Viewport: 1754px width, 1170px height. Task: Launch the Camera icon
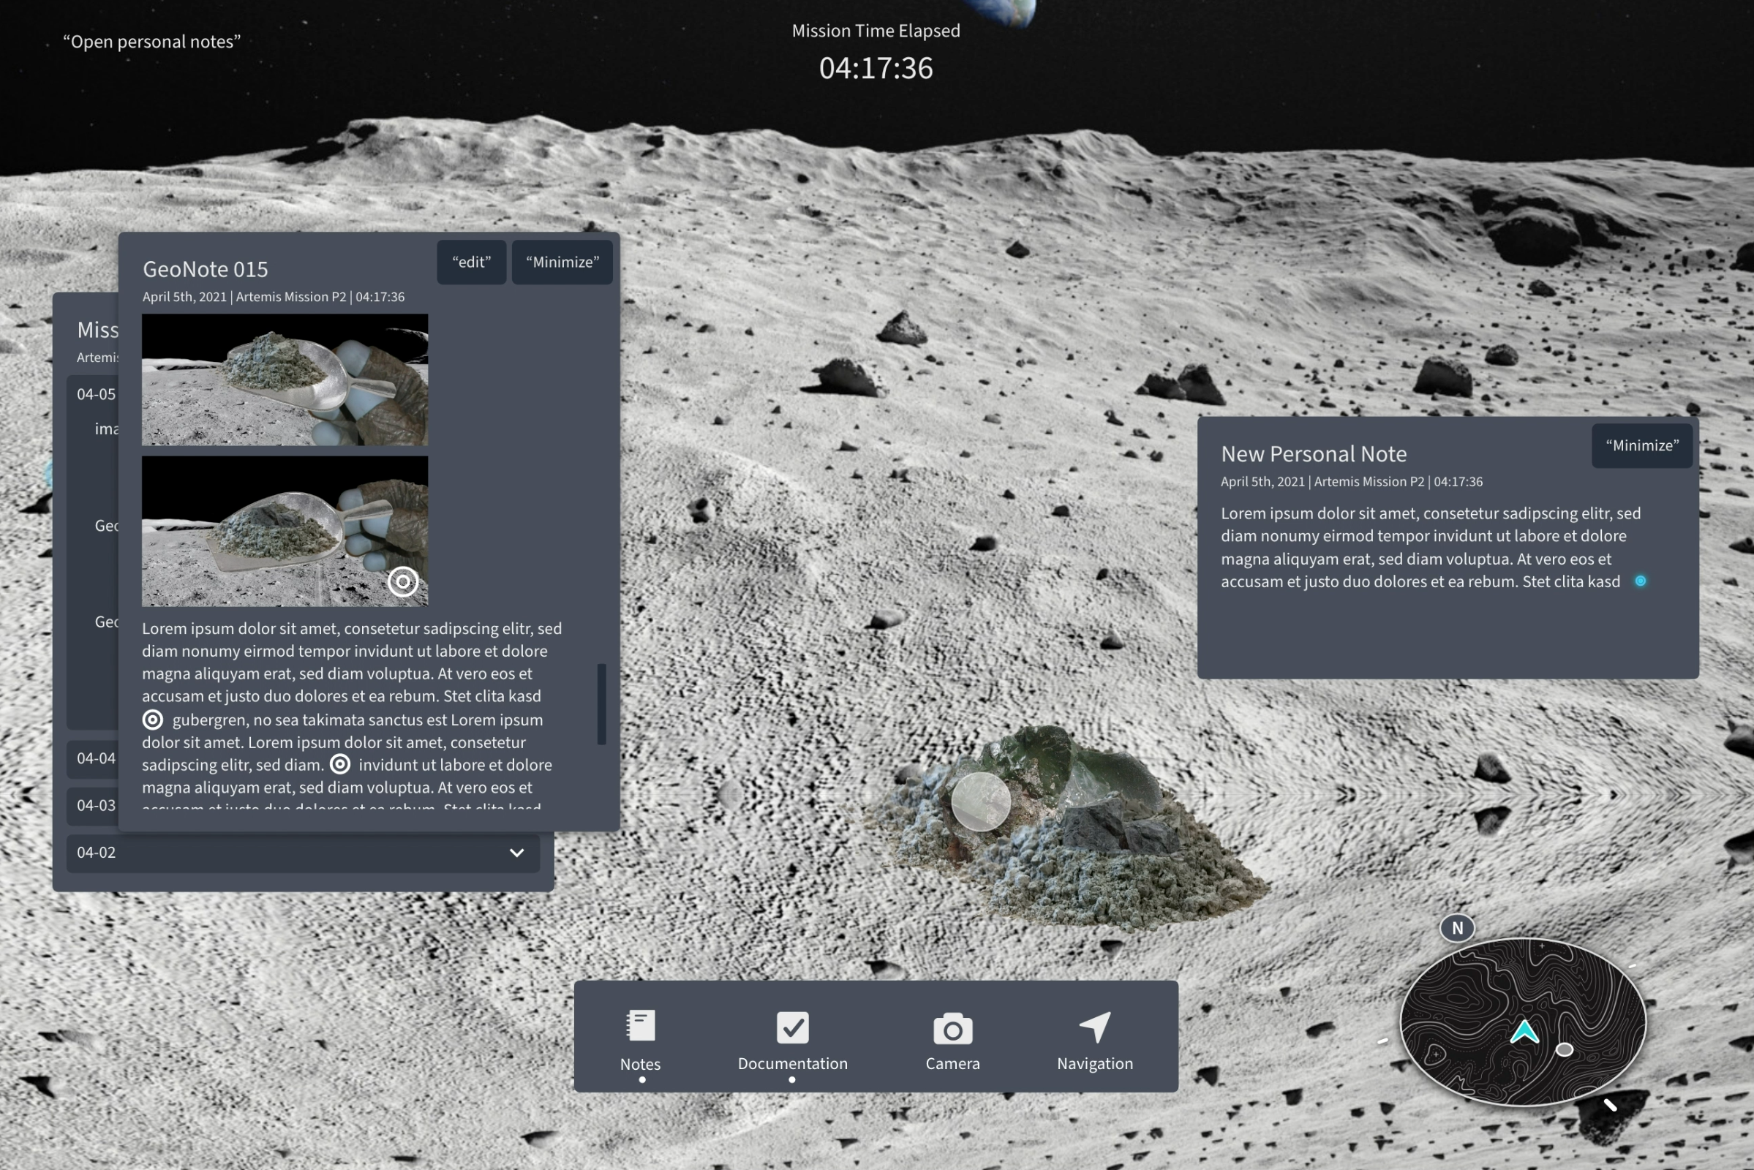(x=952, y=1029)
